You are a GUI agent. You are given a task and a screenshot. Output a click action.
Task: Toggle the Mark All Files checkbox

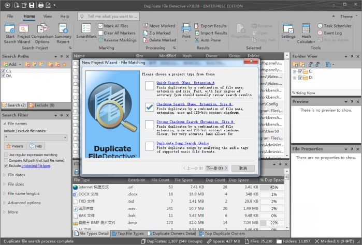point(100,26)
